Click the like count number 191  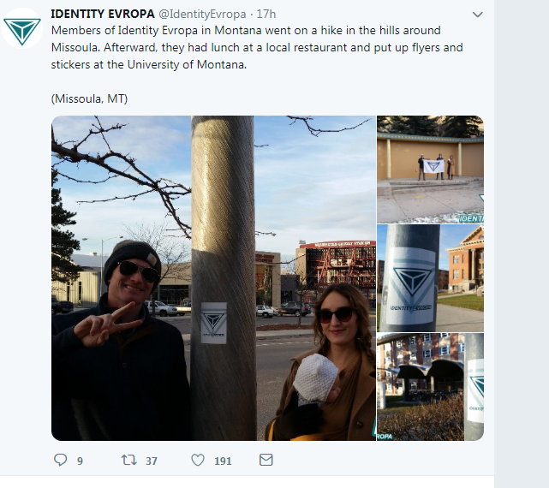[223, 461]
